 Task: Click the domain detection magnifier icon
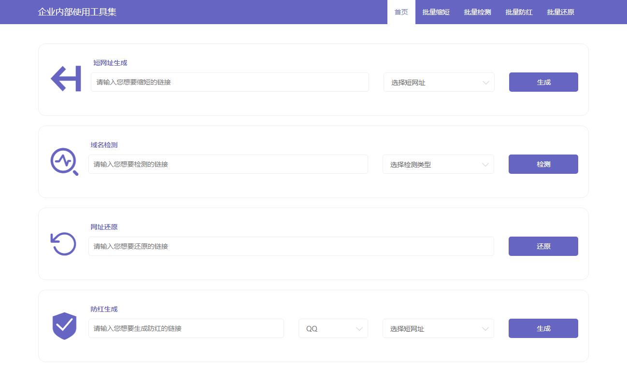(x=64, y=161)
